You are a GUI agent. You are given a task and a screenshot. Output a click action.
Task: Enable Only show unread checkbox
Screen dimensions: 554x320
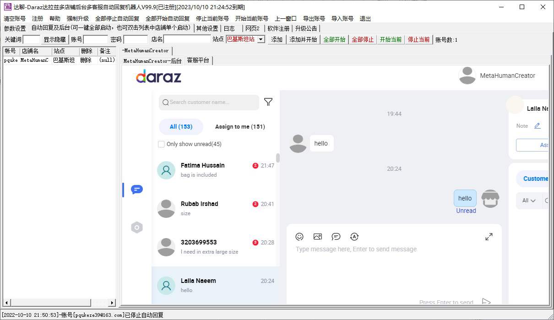161,144
